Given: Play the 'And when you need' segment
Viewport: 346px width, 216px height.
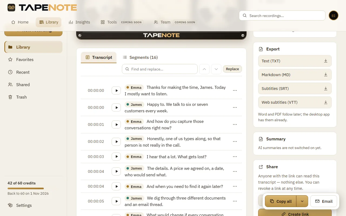Looking at the screenshot, I should tap(116, 186).
